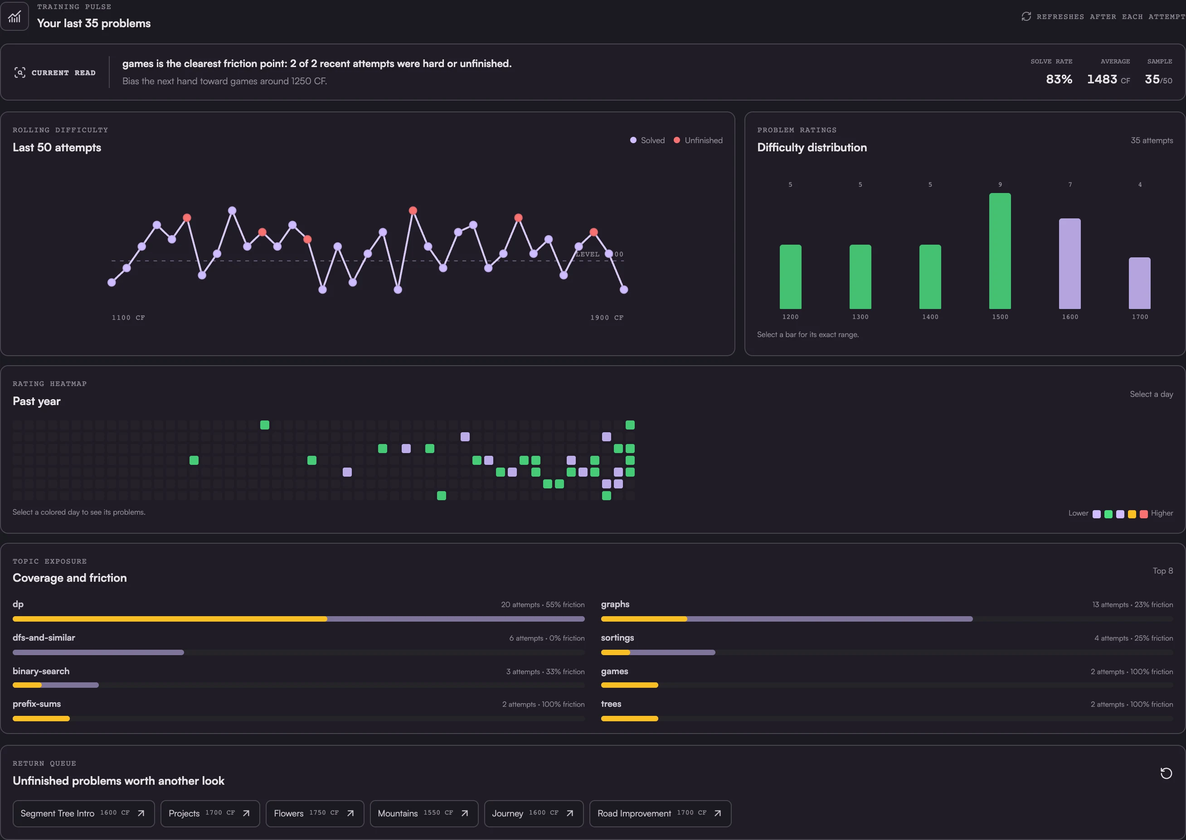The height and width of the screenshot is (840, 1186).
Task: Select the 1400 difficulty bar
Action: 930,277
